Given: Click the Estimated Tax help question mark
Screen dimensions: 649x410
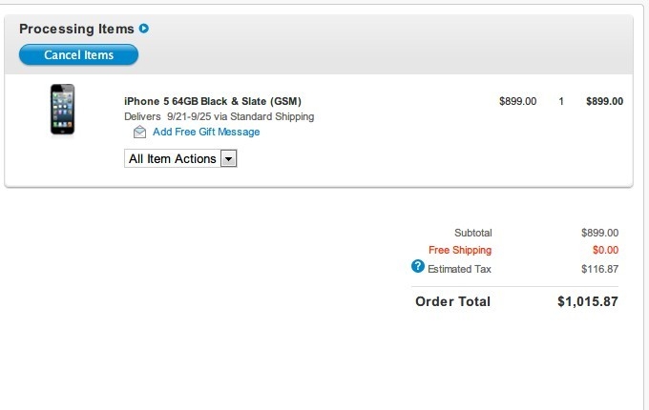Looking at the screenshot, I should pyautogui.click(x=417, y=267).
